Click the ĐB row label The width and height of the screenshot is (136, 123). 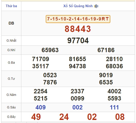(x=11, y=23)
